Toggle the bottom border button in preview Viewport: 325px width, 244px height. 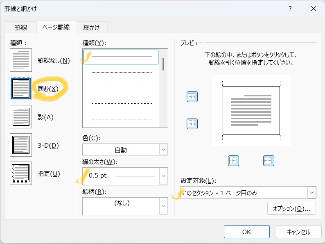coord(192,124)
